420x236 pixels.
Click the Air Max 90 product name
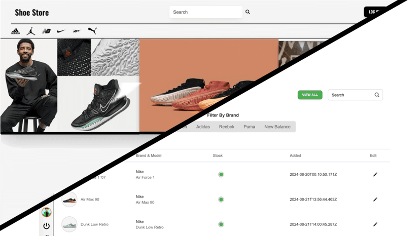tap(90, 200)
